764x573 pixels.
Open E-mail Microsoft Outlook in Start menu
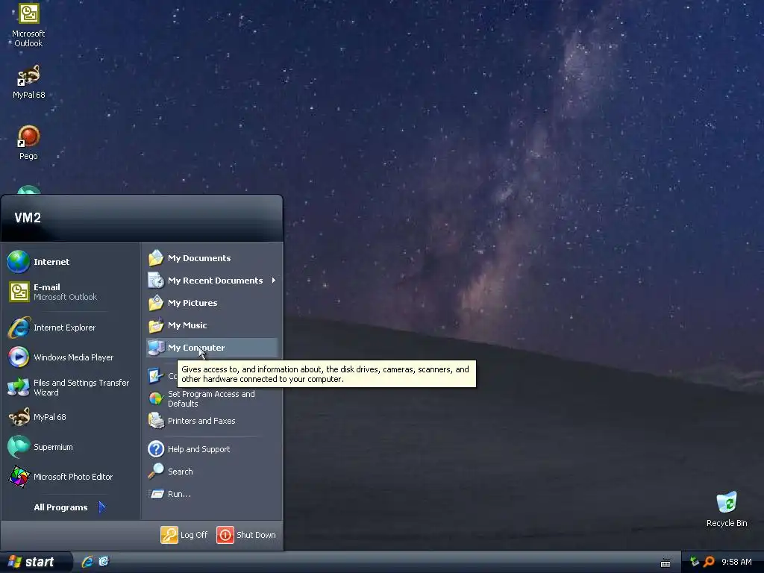click(x=70, y=292)
